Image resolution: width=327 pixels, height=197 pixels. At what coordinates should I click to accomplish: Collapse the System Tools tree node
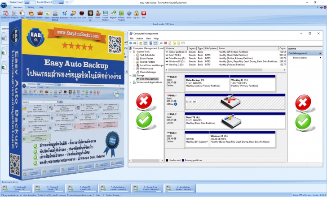[x=131, y=52]
